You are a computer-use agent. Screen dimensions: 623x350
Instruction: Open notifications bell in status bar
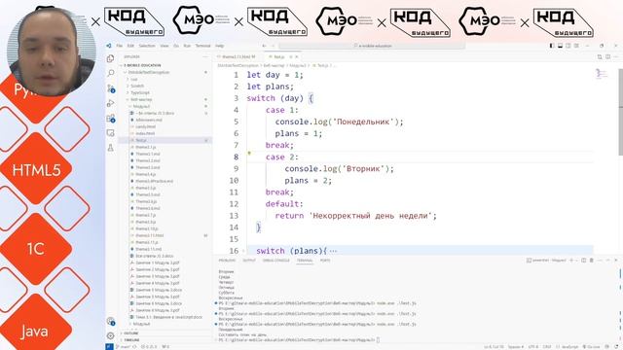click(x=616, y=347)
